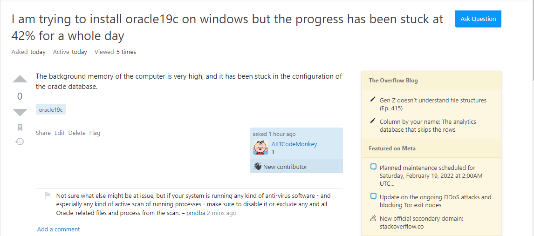Screen dimensions: 534x236
Task: Share this question
Action: 43,133
